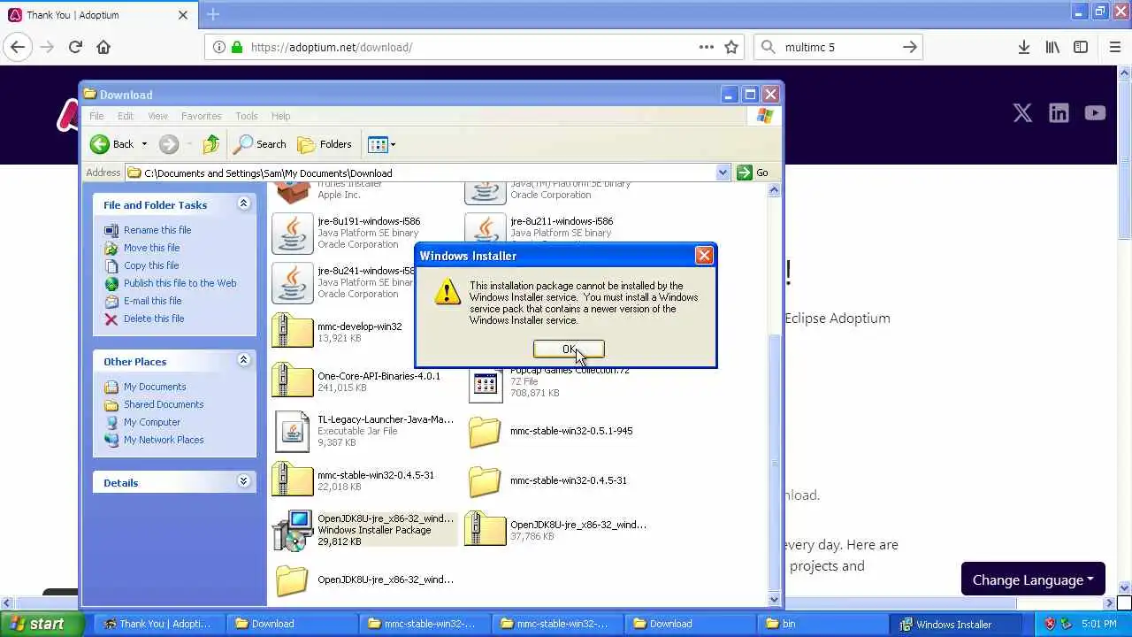
Task: Open Adoptium LinkedIn social icon
Action: click(1059, 112)
